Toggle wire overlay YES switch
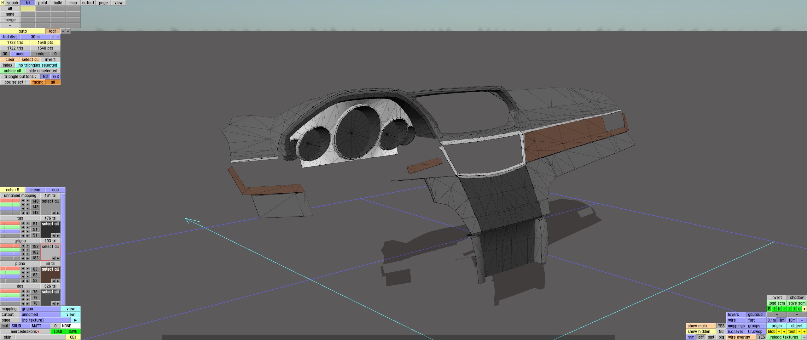The width and height of the screenshot is (807, 340). [761, 337]
